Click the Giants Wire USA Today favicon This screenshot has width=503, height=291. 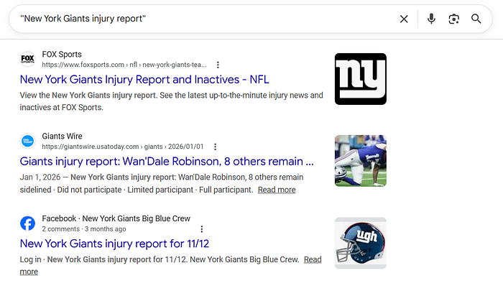pyautogui.click(x=27, y=141)
